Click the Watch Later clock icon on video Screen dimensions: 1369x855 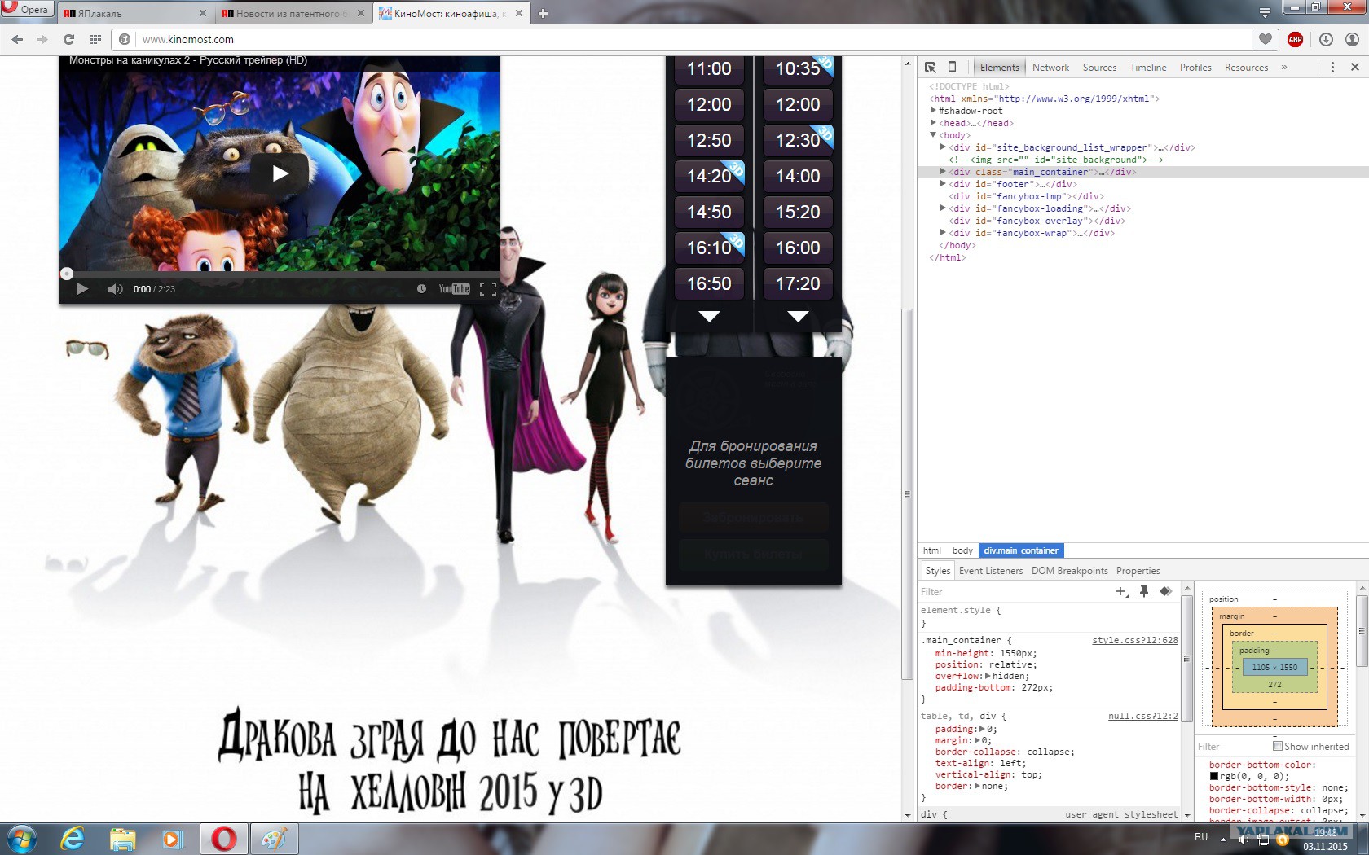tap(421, 289)
